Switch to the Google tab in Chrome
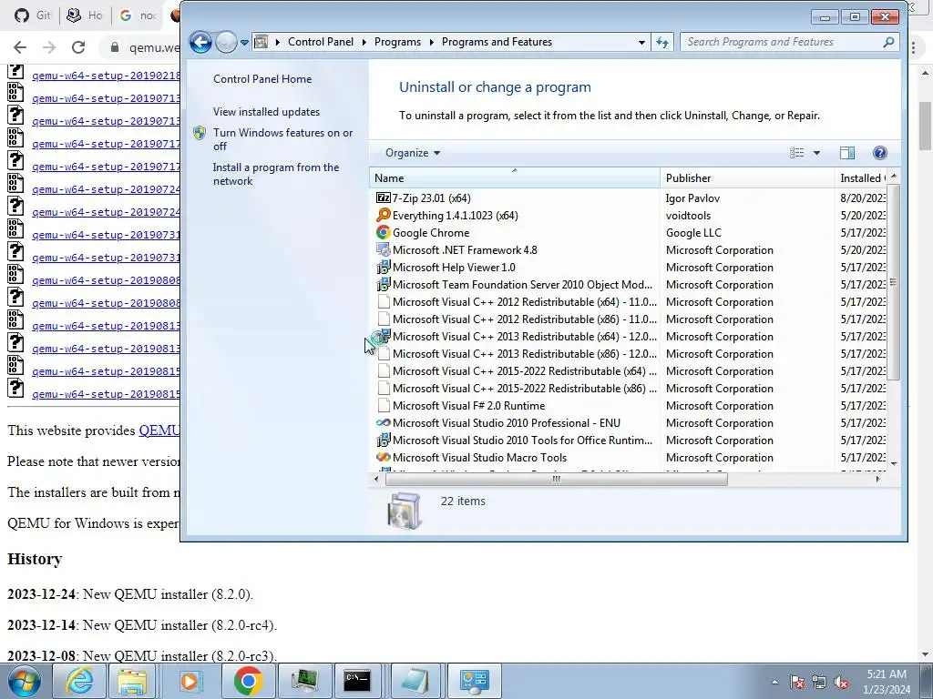 pos(138,15)
